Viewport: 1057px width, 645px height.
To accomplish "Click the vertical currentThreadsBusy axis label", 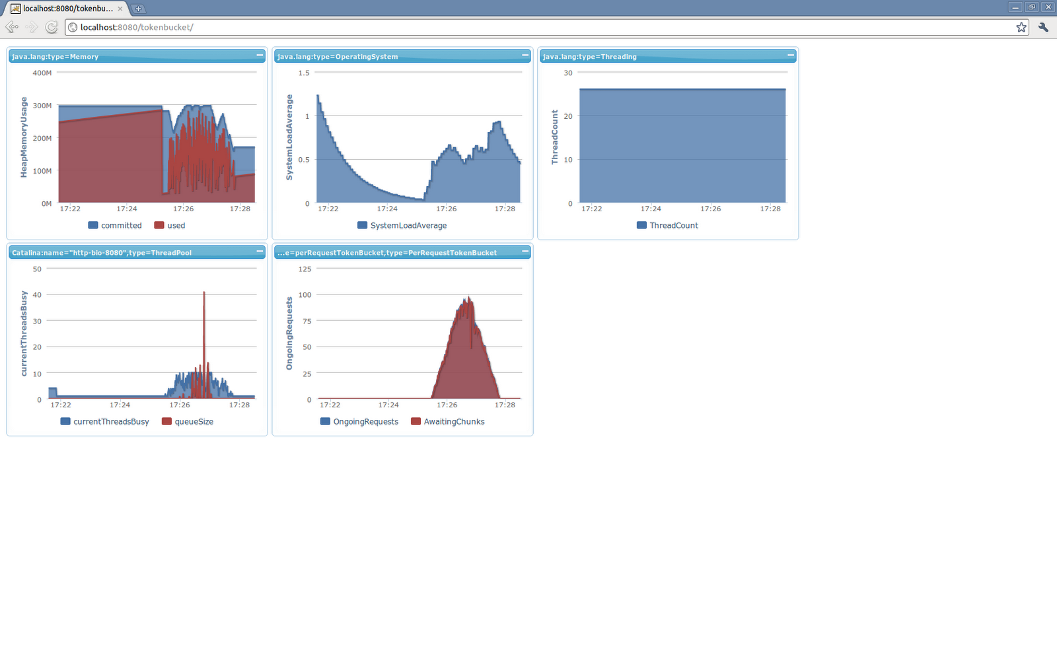I will 24,333.
